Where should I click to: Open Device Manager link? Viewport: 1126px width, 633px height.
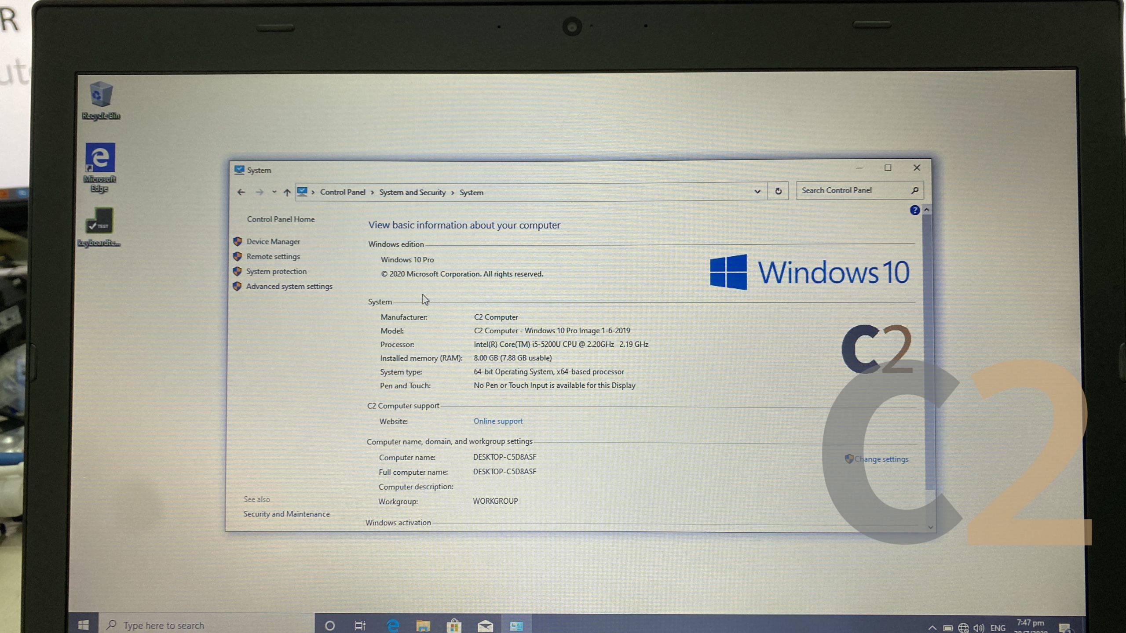click(273, 241)
